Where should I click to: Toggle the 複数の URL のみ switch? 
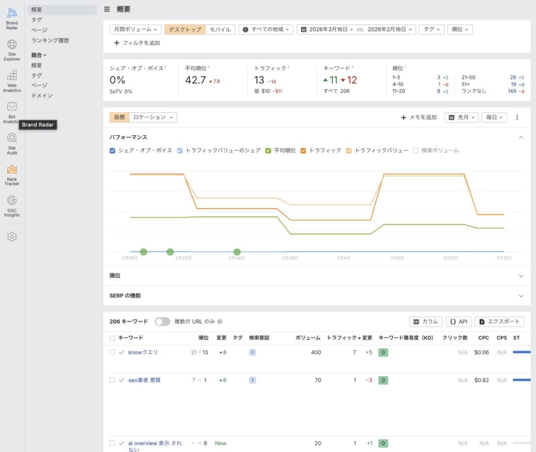162,321
